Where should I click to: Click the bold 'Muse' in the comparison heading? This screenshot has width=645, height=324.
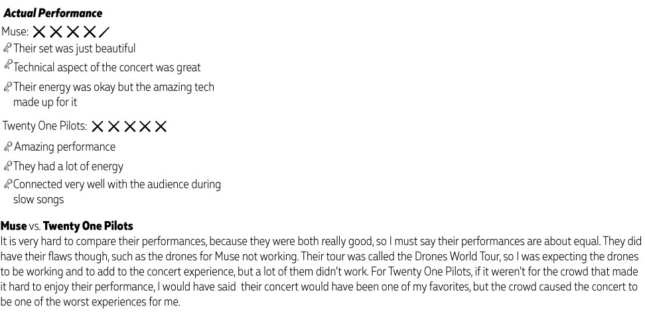[x=13, y=226]
